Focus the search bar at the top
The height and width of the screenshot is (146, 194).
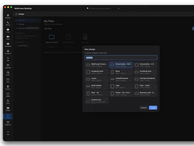pos(116,8)
